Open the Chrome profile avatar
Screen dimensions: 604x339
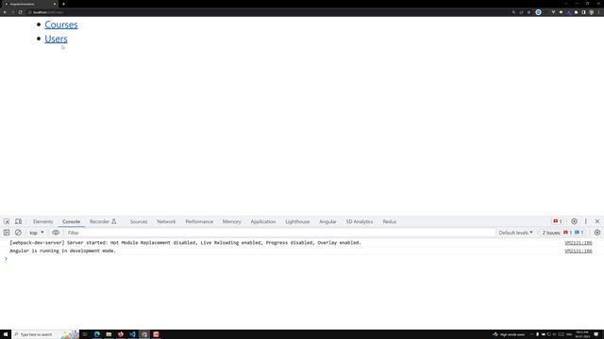tap(592, 12)
